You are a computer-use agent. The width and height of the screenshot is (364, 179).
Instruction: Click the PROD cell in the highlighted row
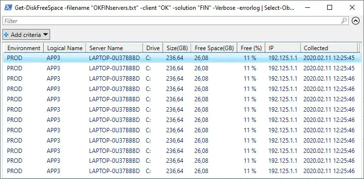point(15,58)
